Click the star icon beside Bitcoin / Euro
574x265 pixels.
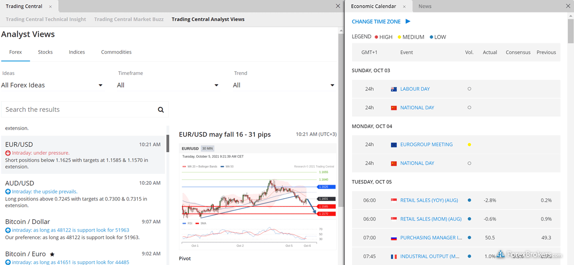point(52,254)
